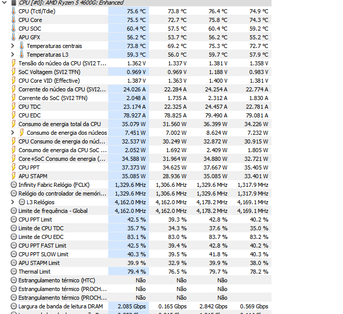Click the current value 78.927 A
This screenshot has width=343, height=314.
point(134,115)
